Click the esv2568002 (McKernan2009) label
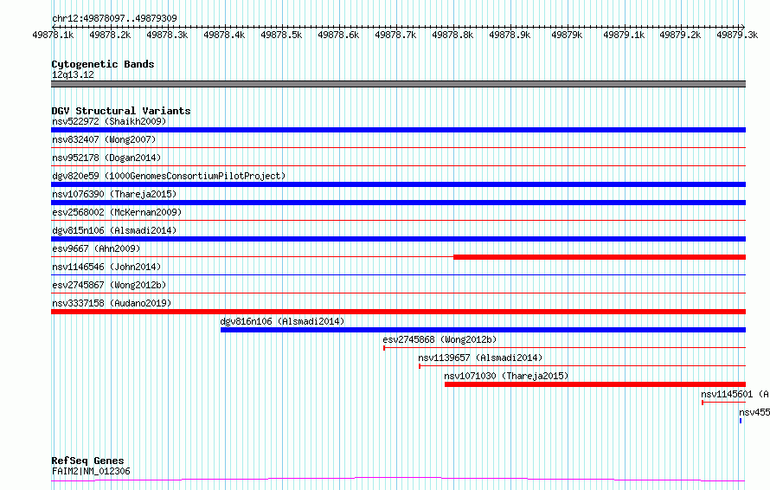The image size is (770, 490). (x=117, y=212)
